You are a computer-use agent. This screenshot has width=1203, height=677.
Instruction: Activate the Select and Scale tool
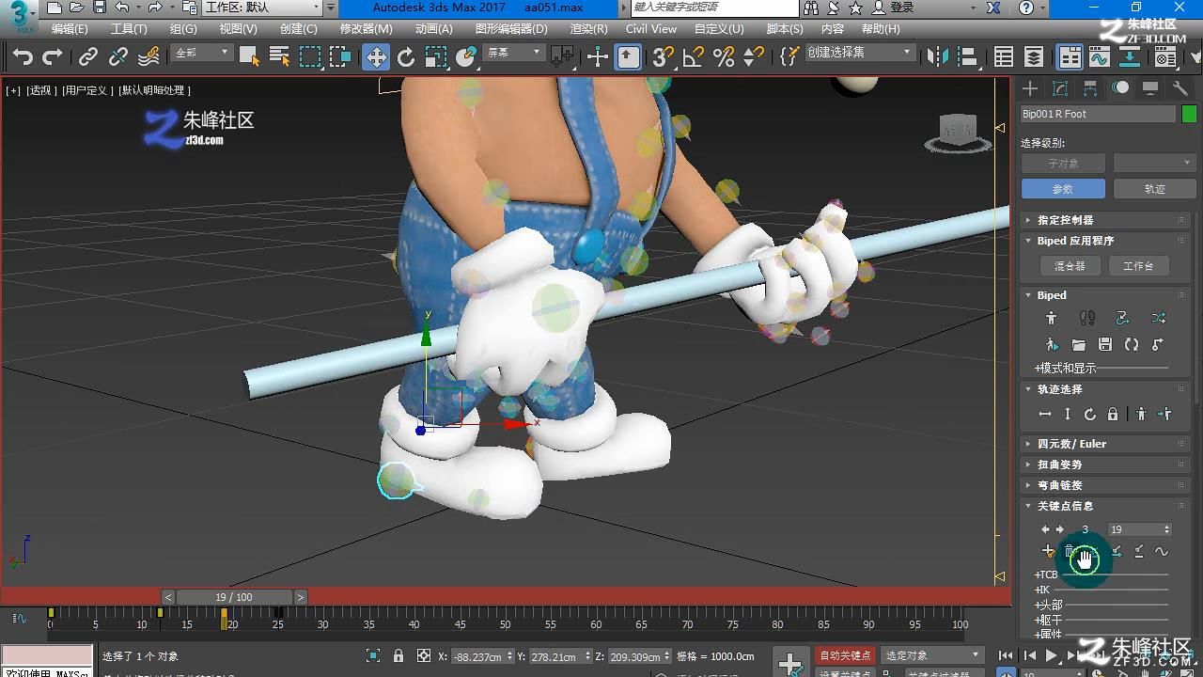point(436,57)
